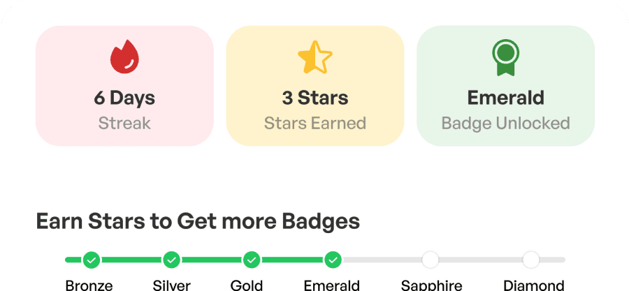Click the Gold badge label
Screen dimensions: 629x291
[x=247, y=285]
